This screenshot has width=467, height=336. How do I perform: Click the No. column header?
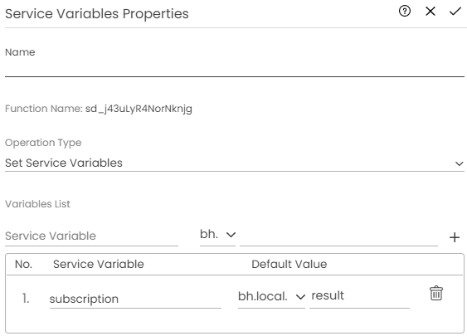coord(23,264)
